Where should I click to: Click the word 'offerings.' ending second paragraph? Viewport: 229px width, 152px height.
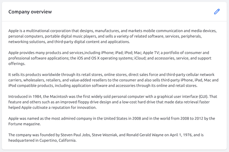tap(17, 64)
